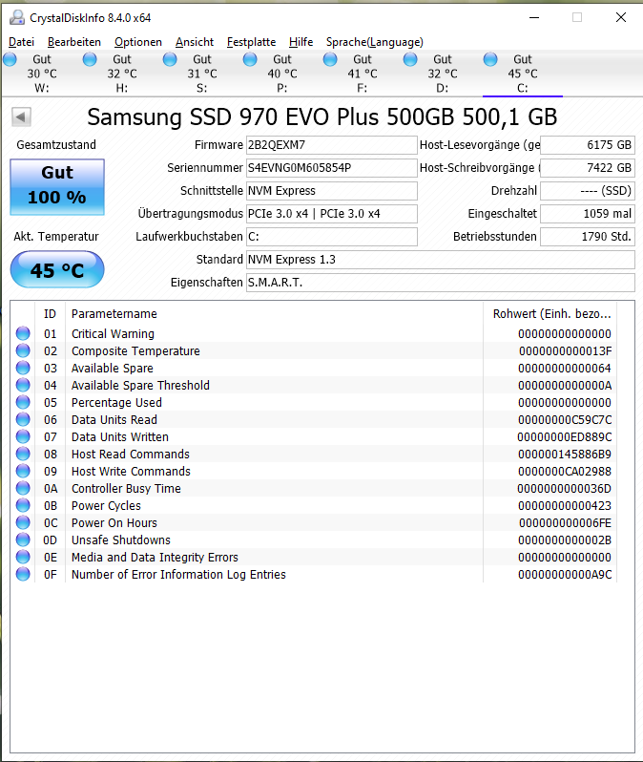The image size is (643, 762).
Task: Select the Composite Temperature parameter name
Action: point(135,350)
